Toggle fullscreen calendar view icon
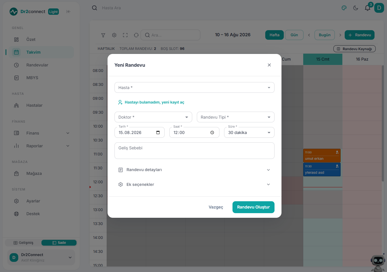This screenshot has width=387, height=272. point(125,35)
